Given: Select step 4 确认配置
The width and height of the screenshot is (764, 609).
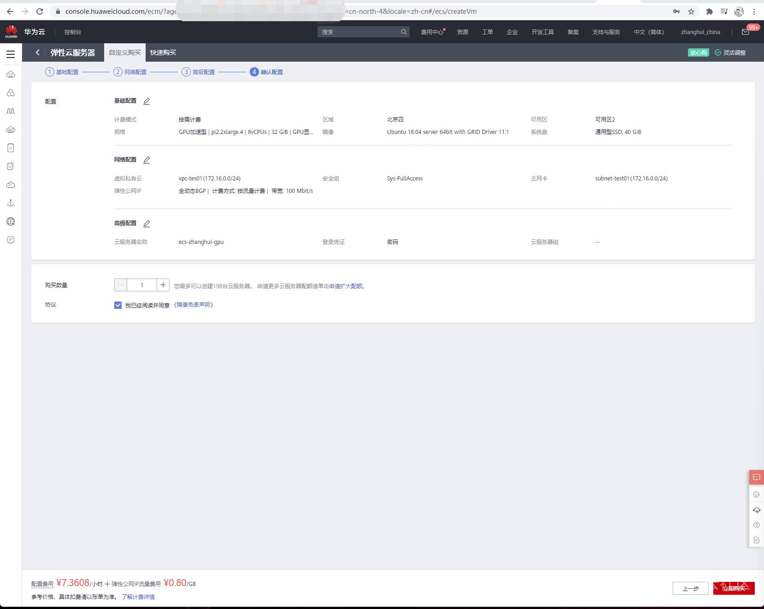Looking at the screenshot, I should (x=266, y=72).
